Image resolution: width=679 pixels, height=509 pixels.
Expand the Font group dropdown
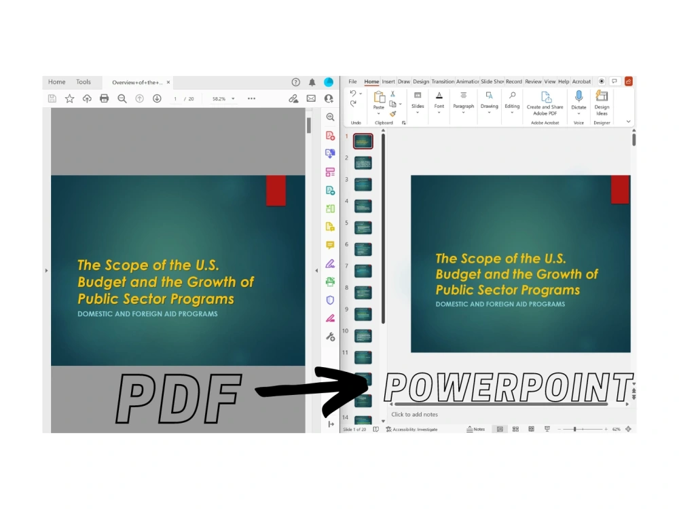pos(439,113)
